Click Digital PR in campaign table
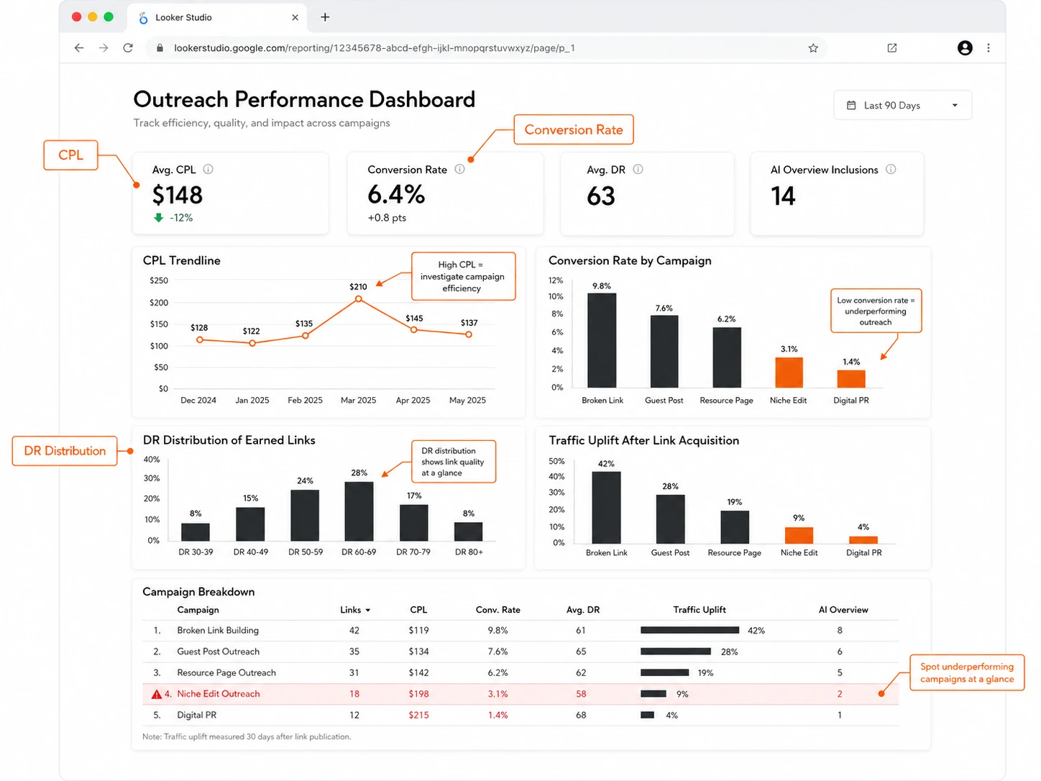Screen dimensions: 1041x781 click(196, 716)
